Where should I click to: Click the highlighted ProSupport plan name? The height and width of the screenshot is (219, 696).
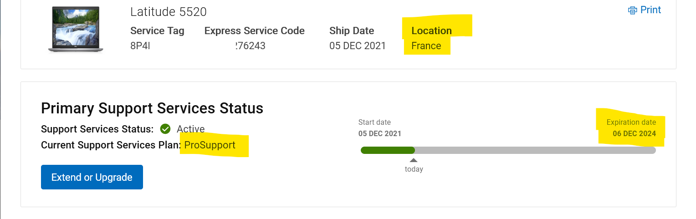(210, 145)
